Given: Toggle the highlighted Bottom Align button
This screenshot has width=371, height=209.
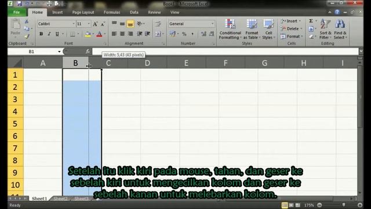Looking at the screenshot, I should coord(130,24).
